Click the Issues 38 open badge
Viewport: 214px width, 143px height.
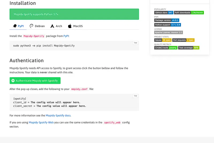click(163, 40)
